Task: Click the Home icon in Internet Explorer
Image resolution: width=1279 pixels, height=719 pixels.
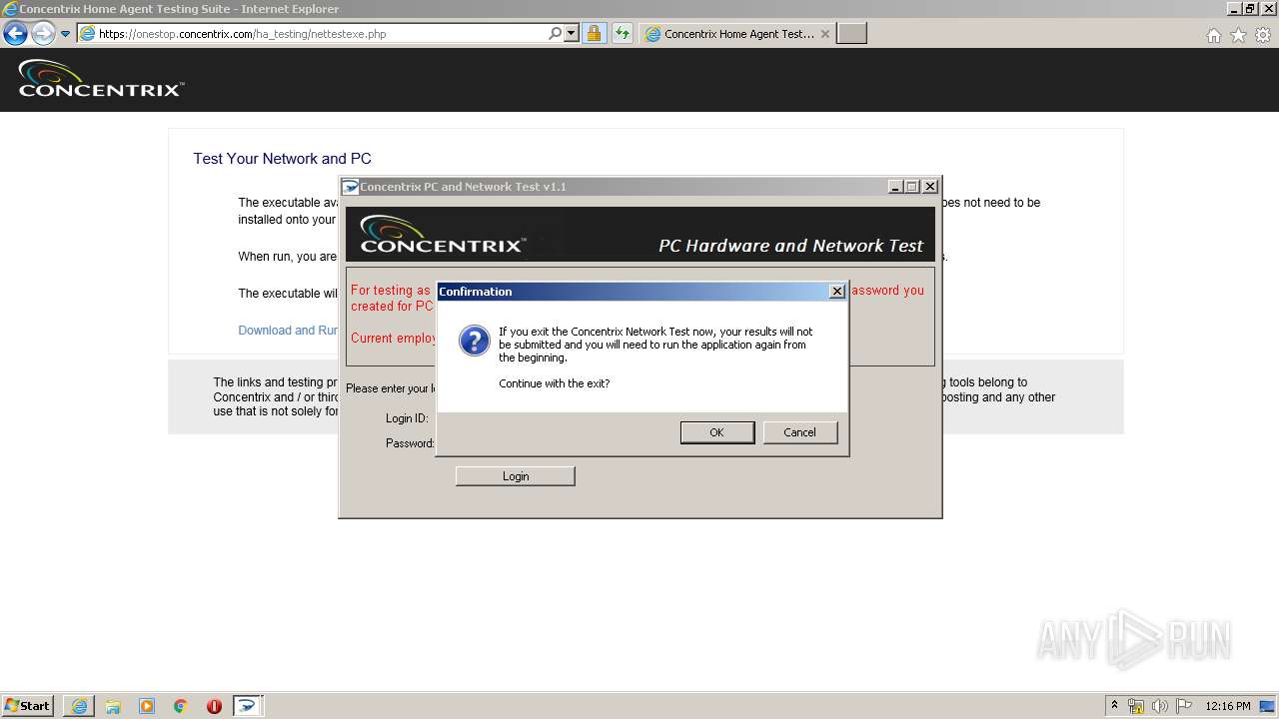Action: 1213,35
